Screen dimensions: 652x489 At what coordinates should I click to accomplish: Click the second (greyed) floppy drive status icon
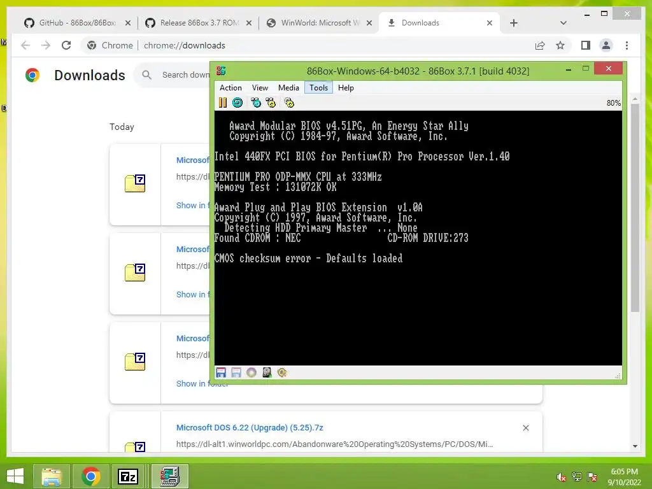(x=236, y=372)
